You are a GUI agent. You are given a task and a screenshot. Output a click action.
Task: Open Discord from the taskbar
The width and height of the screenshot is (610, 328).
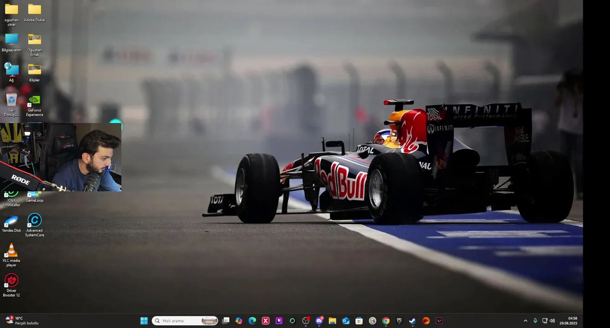[319, 321]
